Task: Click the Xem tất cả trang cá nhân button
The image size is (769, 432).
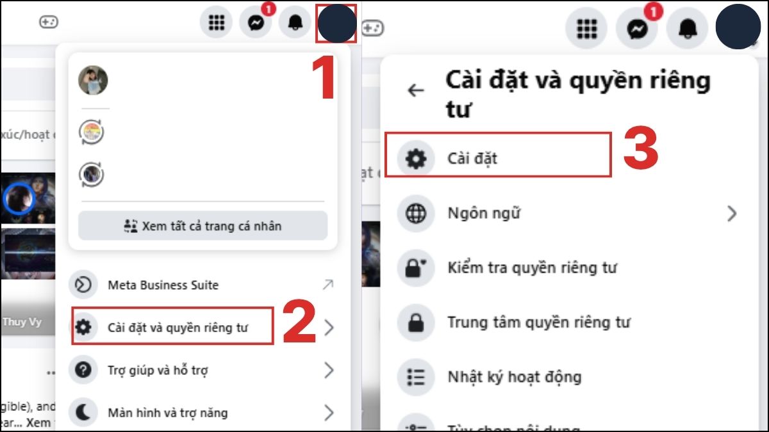Action: click(203, 226)
